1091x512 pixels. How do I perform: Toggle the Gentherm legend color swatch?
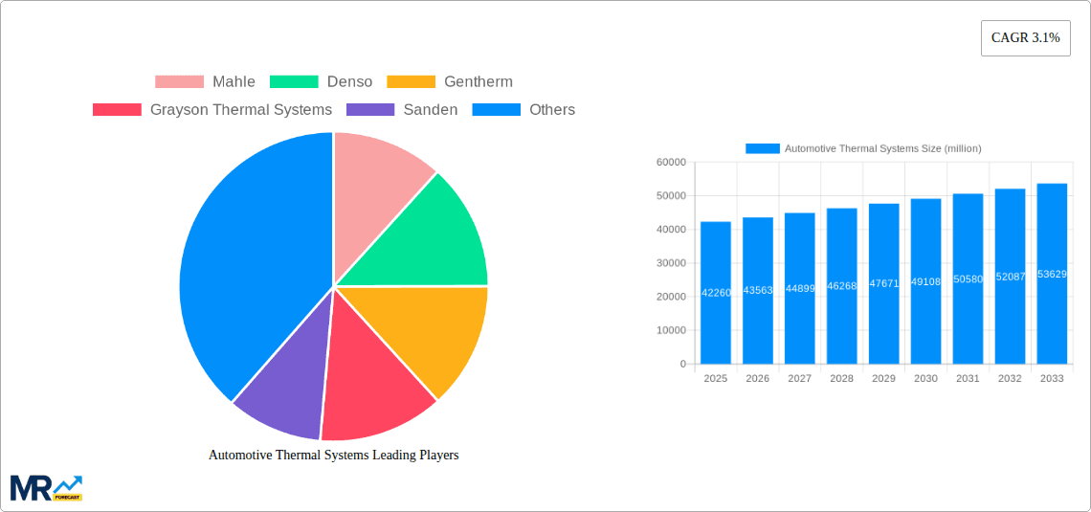click(x=411, y=82)
